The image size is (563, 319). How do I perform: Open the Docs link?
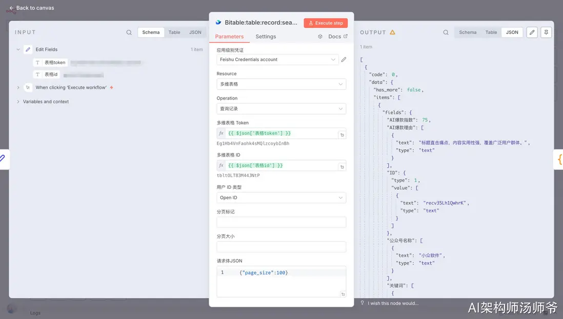coord(338,36)
